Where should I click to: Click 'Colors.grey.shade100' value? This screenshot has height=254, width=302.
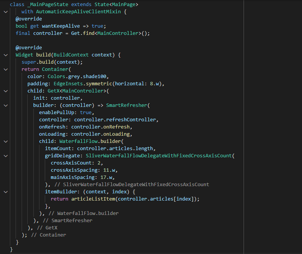pos(77,77)
